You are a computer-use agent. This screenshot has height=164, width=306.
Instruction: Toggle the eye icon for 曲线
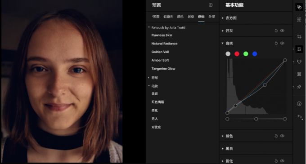pyautogui.click(x=282, y=43)
